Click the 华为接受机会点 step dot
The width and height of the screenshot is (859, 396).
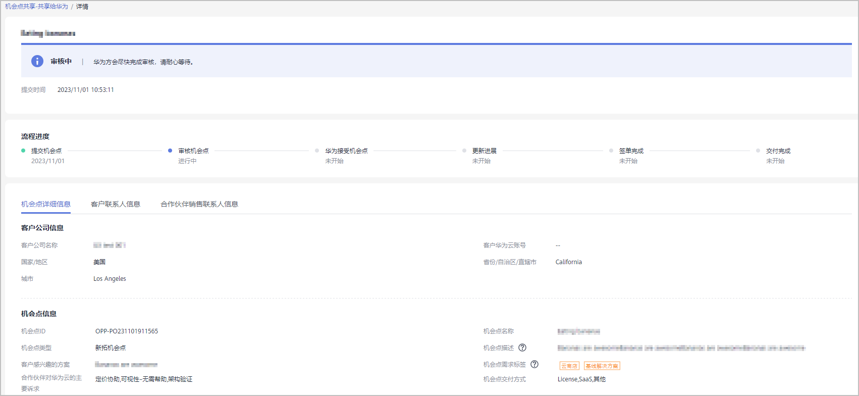tap(317, 151)
